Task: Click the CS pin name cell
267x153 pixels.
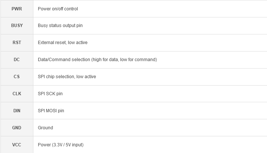Action: pyautogui.click(x=17, y=77)
